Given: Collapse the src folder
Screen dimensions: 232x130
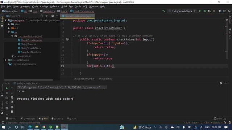Looking at the screenshot, I should (x=9, y=32).
